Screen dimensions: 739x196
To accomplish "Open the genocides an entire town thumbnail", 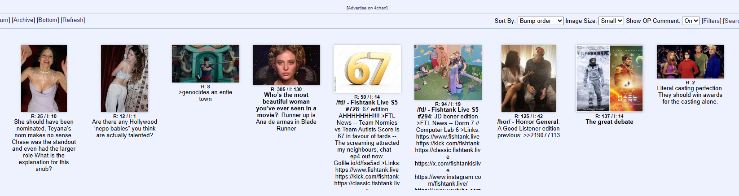I will [206, 64].
